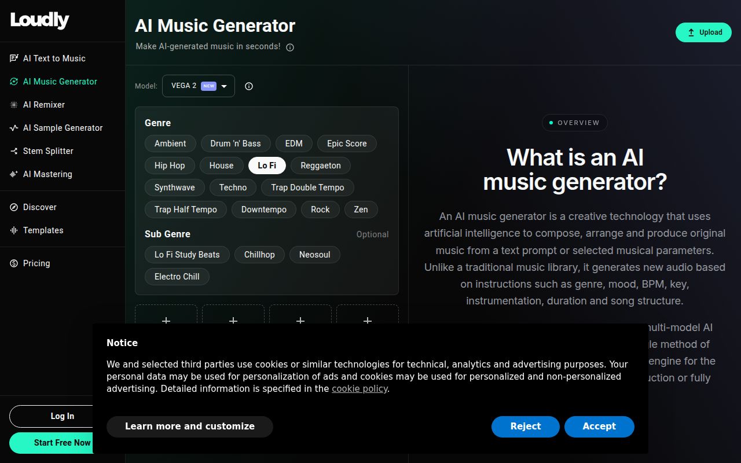Click the AI Remixer icon
Viewport: 741px width, 463px height.
point(14,105)
